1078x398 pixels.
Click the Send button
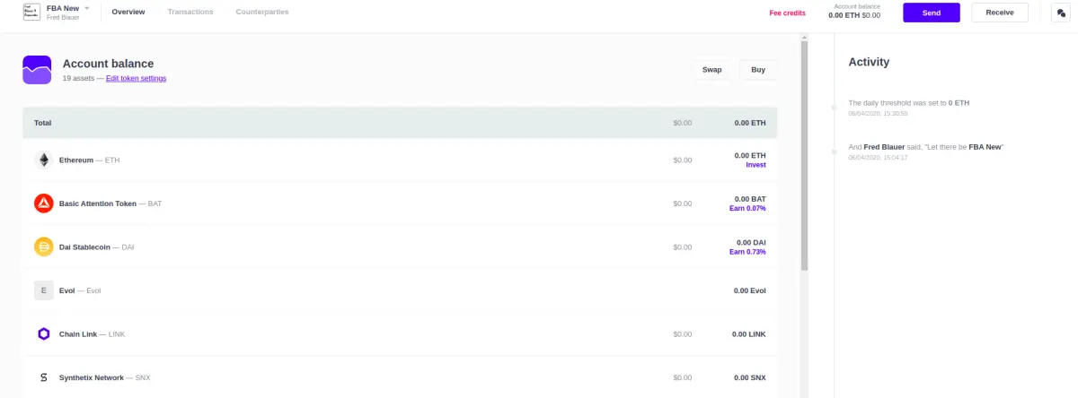(x=932, y=13)
